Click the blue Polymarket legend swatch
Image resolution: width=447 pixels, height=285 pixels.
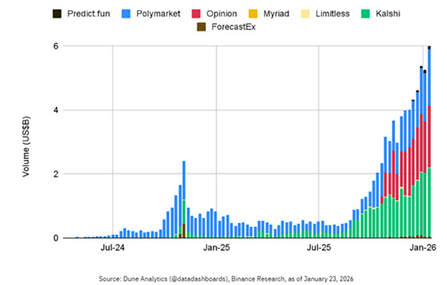(126, 14)
